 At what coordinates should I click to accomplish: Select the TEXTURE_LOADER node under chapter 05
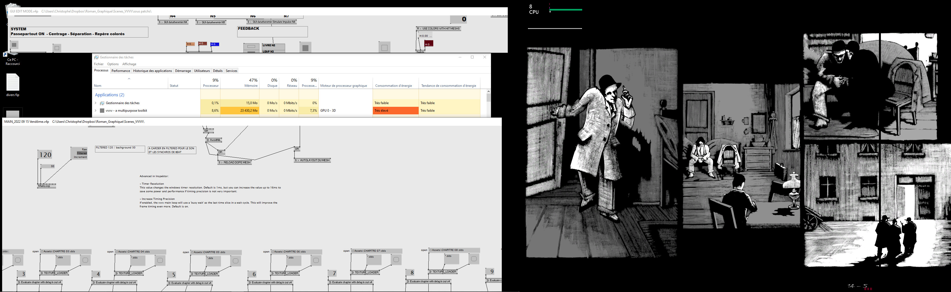point(205,274)
